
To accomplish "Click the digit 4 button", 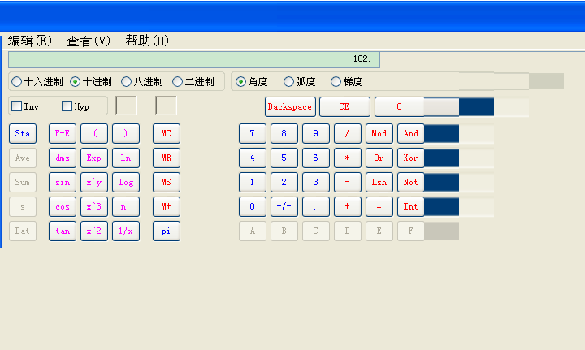I will [x=253, y=158].
